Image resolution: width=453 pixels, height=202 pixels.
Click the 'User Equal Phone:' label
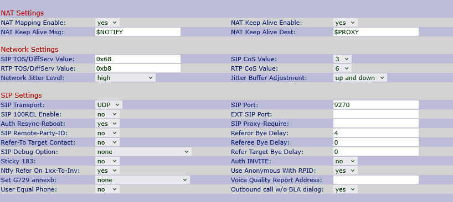point(29,189)
